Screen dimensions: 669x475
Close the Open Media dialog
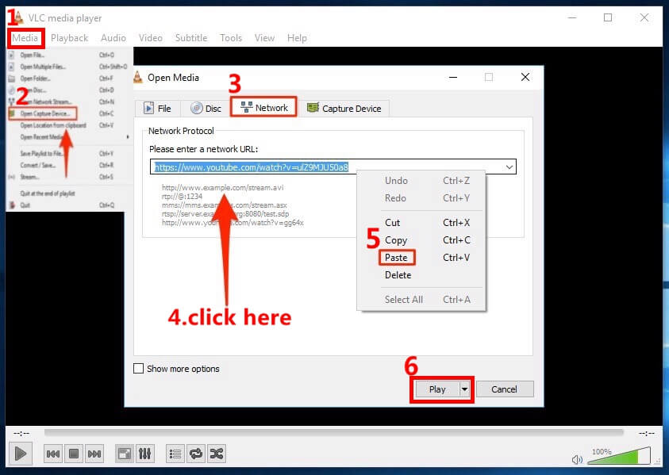click(525, 77)
